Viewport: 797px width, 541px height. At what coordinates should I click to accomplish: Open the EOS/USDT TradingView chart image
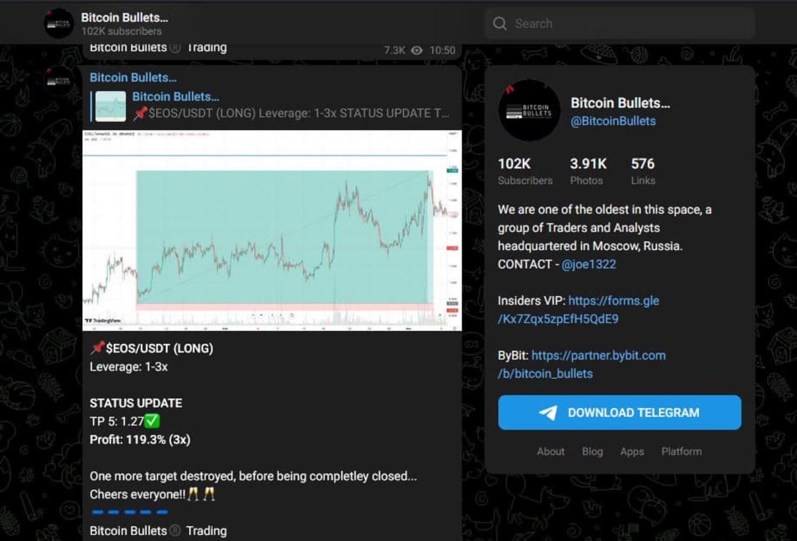[x=272, y=230]
